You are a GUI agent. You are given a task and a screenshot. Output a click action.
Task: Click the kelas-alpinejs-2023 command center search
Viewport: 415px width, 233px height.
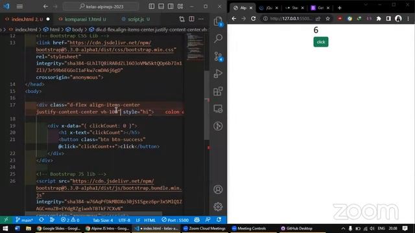click(x=101, y=6)
